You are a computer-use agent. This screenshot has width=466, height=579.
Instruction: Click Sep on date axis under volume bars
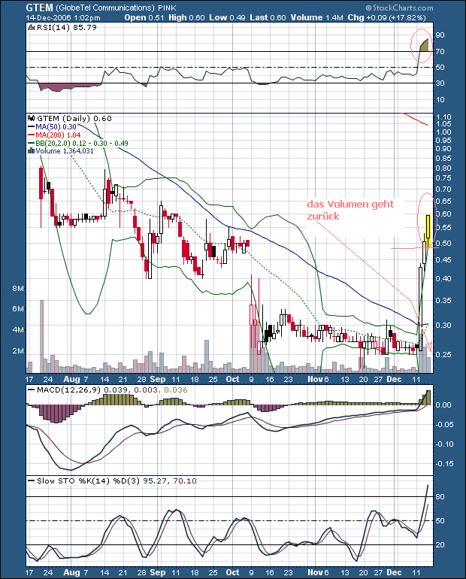pos(158,379)
